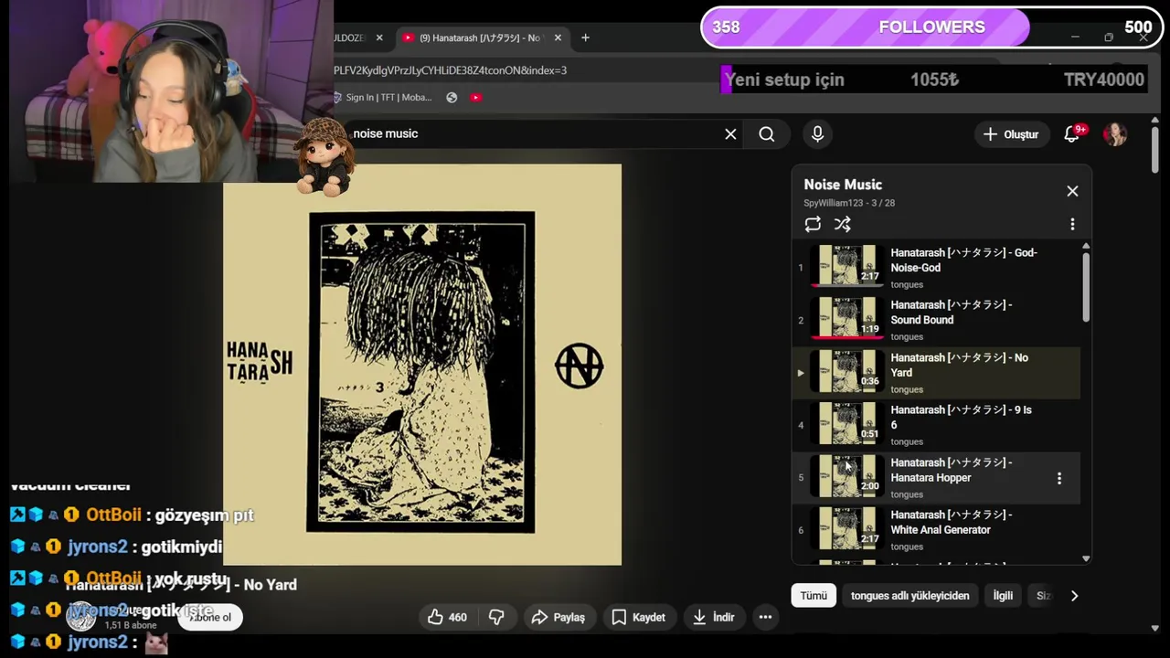
Task: Open more actions ellipsis under video
Action: pos(765,617)
